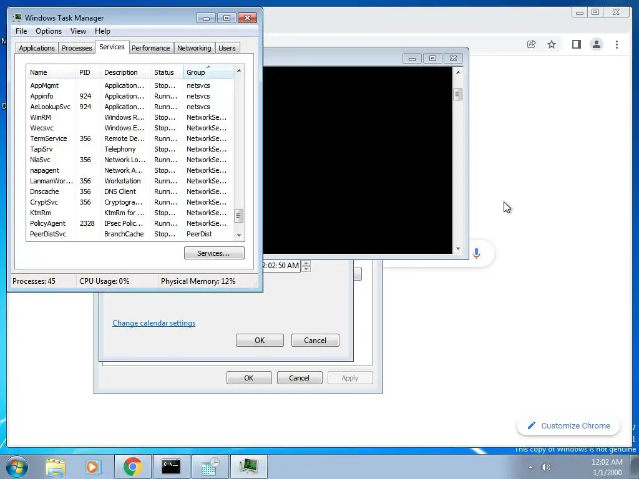639x479 pixels.
Task: Select the AeLookupSvc service row
Action: click(130, 107)
